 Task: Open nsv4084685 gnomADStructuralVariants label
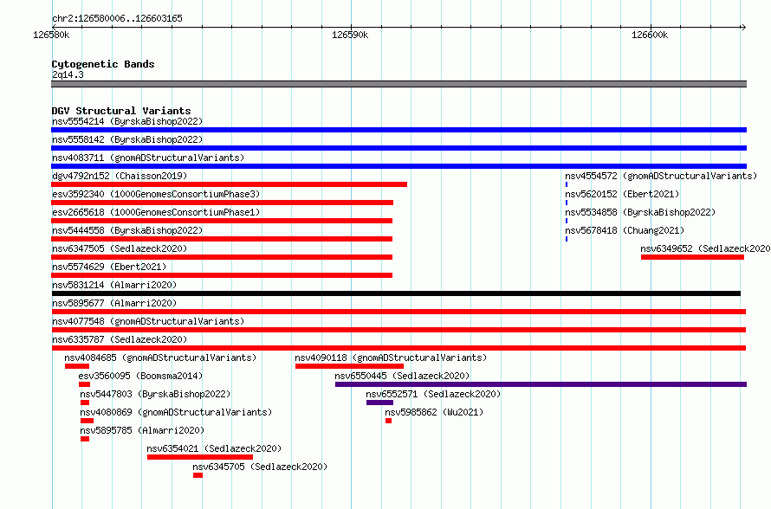click(x=160, y=358)
